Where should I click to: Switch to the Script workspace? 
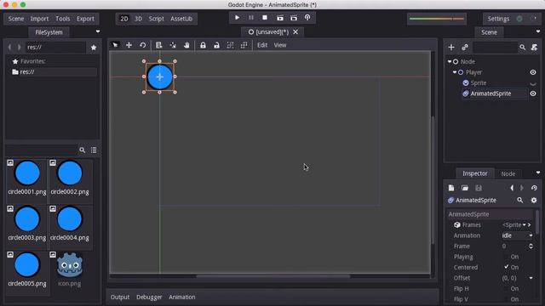pyautogui.click(x=156, y=19)
